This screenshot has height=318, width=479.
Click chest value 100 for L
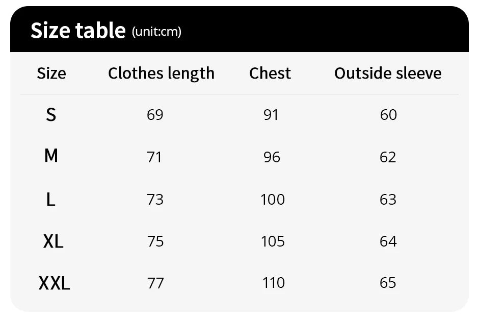tap(273, 199)
